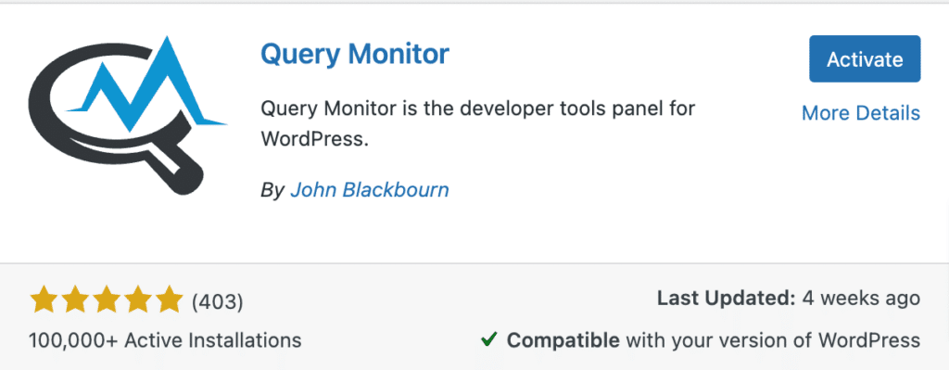The width and height of the screenshot is (949, 370).
Task: Activate the Query Monitor plugin
Action: pos(865,58)
